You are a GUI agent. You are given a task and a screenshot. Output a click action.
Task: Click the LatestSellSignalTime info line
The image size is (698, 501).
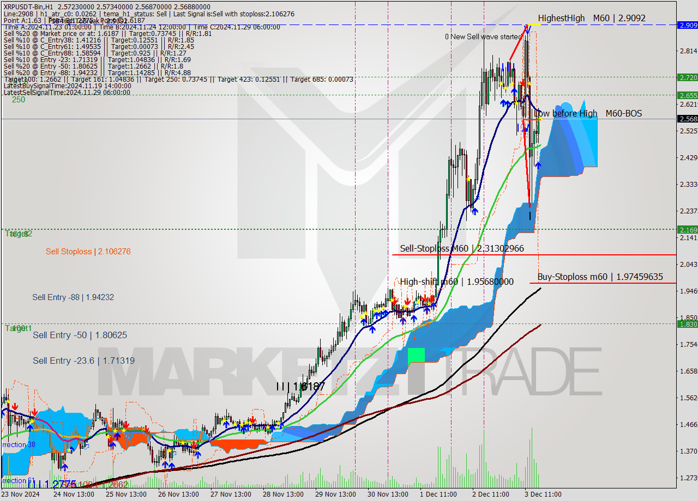point(67,93)
